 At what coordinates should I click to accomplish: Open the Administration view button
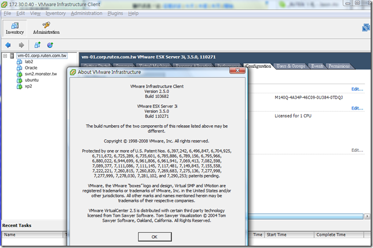pyautogui.click(x=46, y=28)
